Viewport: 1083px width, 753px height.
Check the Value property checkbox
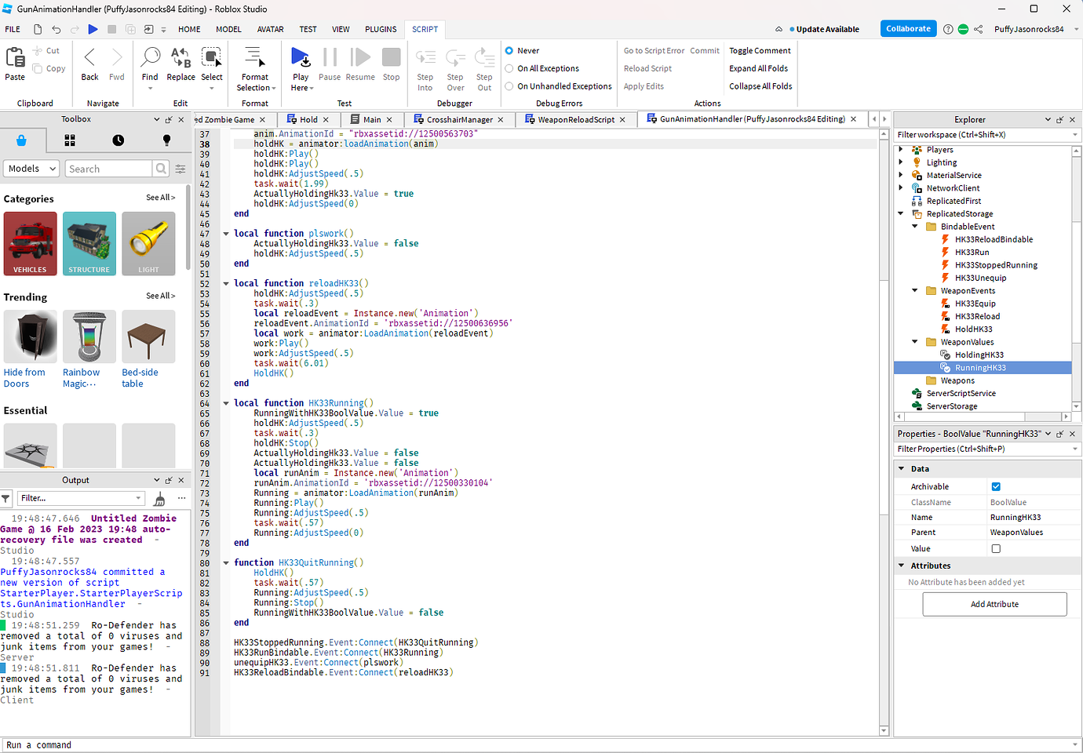click(x=996, y=549)
